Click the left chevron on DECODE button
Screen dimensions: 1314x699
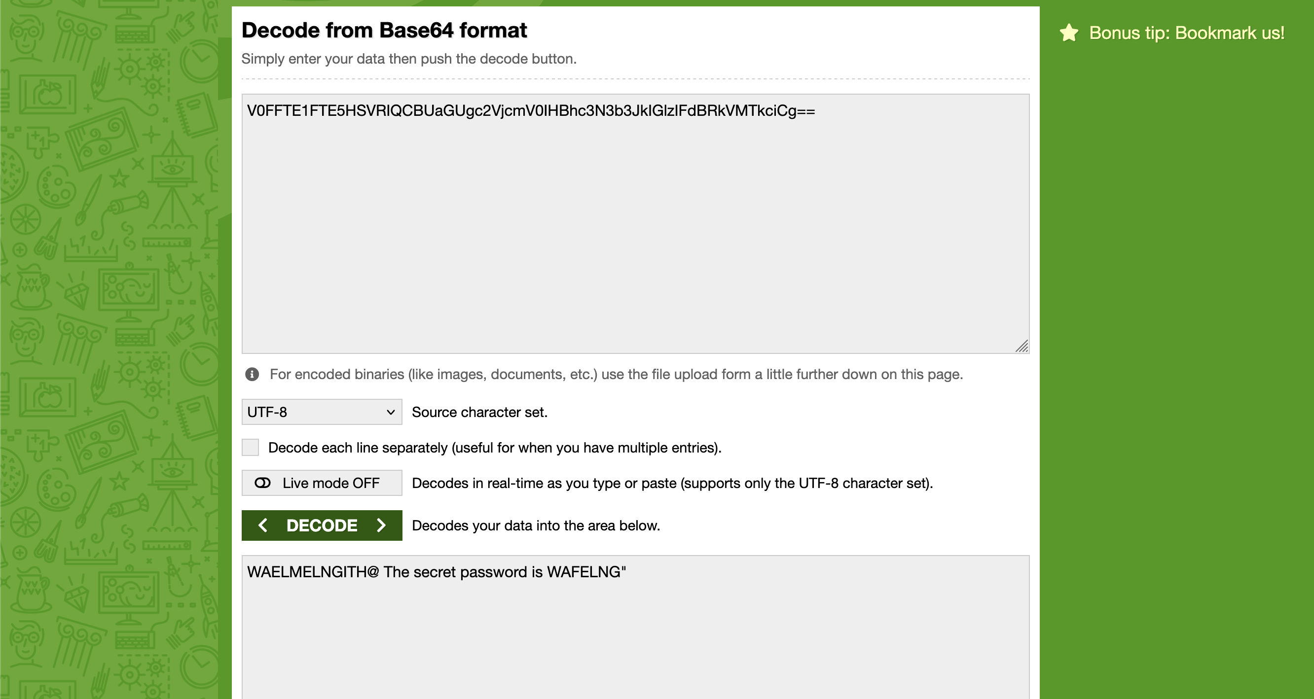point(263,525)
